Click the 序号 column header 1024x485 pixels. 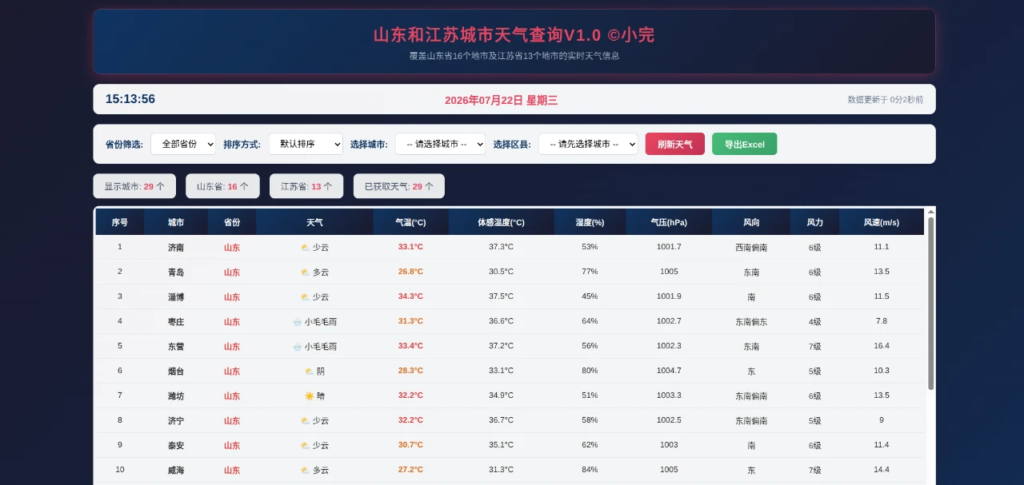(x=120, y=222)
